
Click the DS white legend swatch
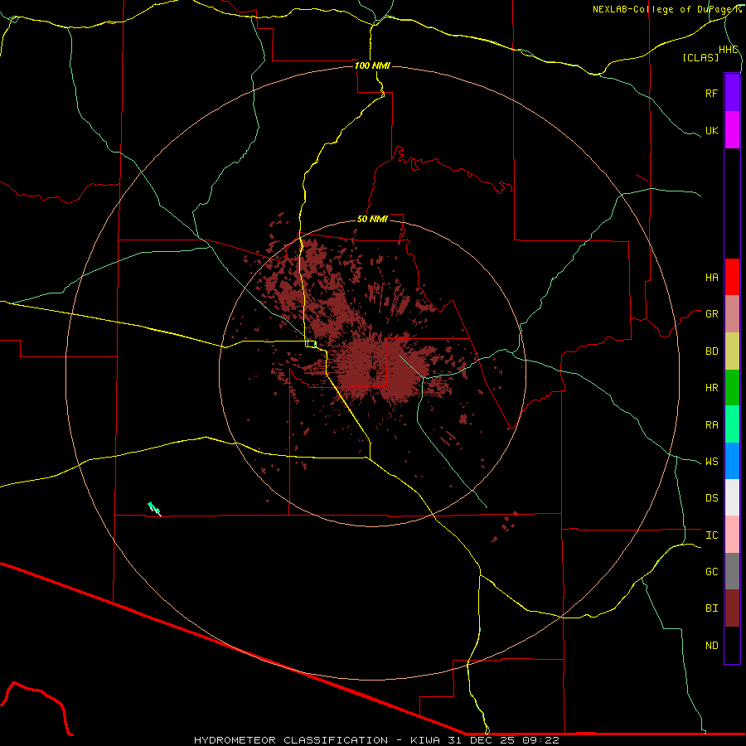coord(732,497)
